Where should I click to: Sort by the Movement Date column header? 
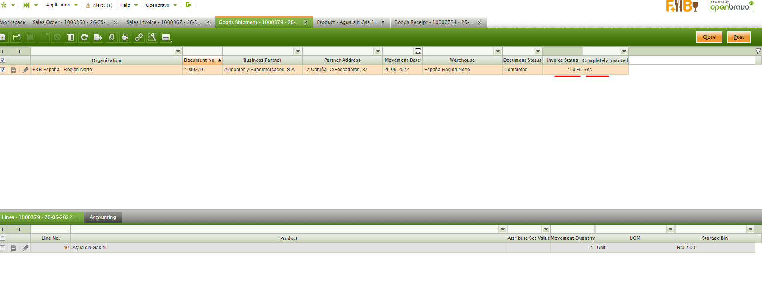pos(402,60)
